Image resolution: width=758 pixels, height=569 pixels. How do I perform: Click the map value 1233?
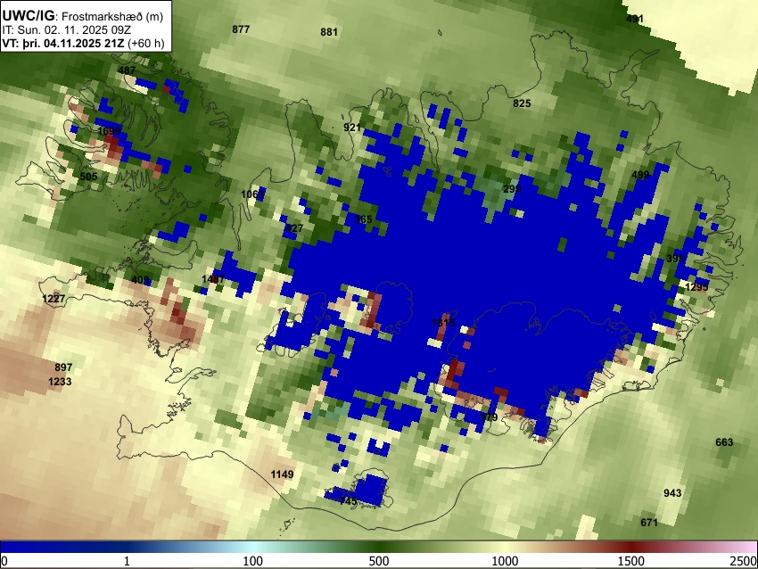click(x=60, y=382)
